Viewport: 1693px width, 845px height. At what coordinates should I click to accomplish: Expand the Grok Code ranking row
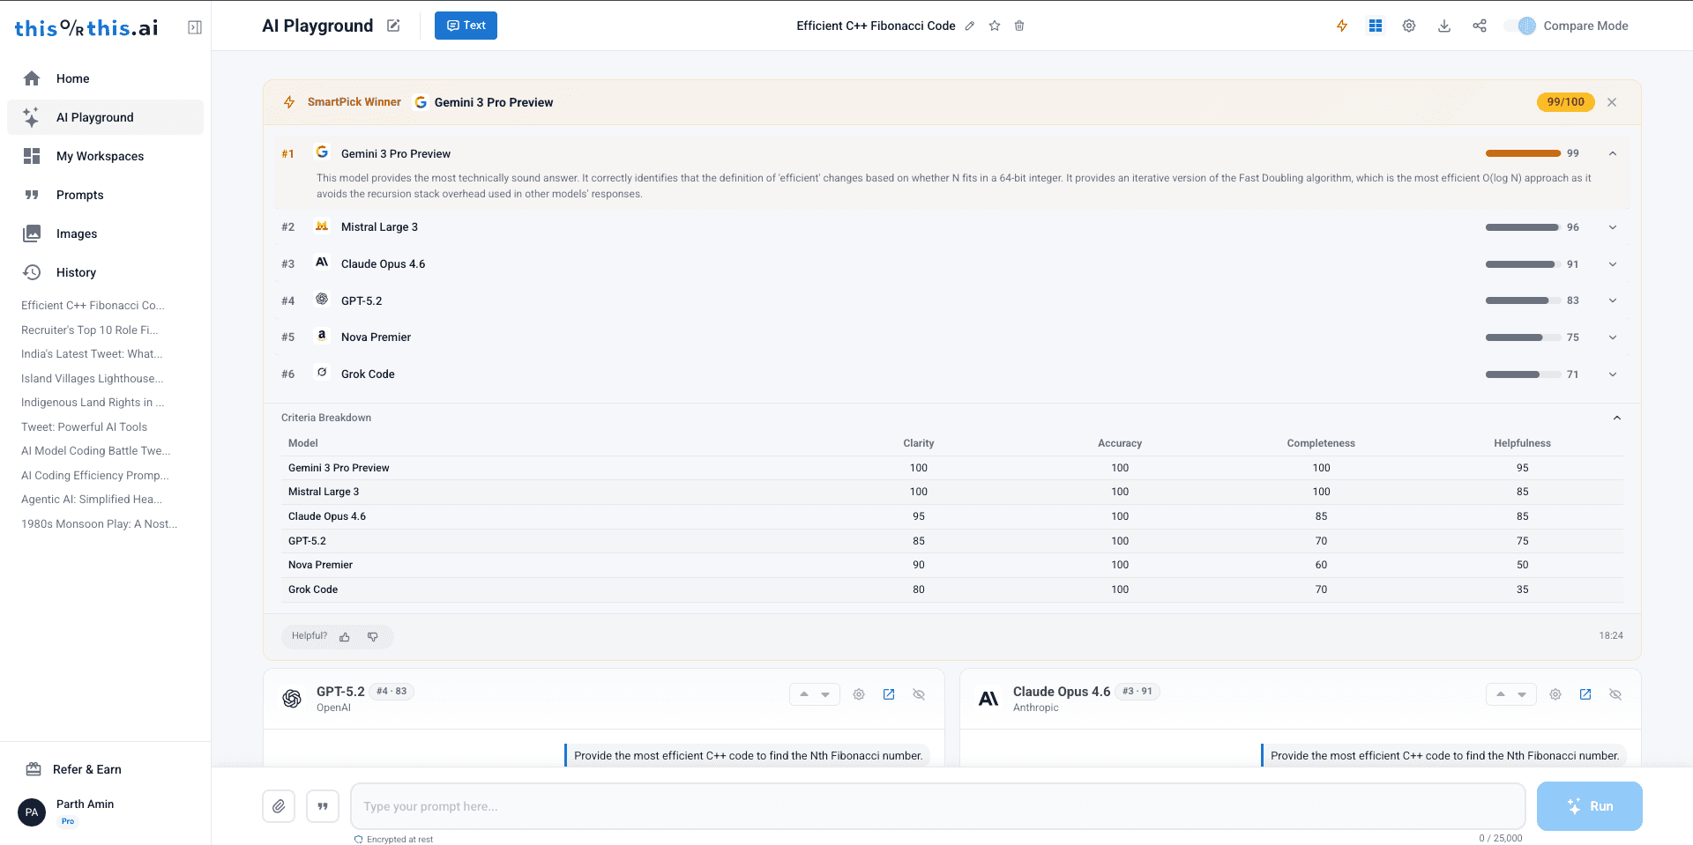tap(1613, 374)
